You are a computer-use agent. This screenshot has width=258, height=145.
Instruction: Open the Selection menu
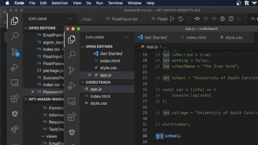pyautogui.click(x=60, y=3)
